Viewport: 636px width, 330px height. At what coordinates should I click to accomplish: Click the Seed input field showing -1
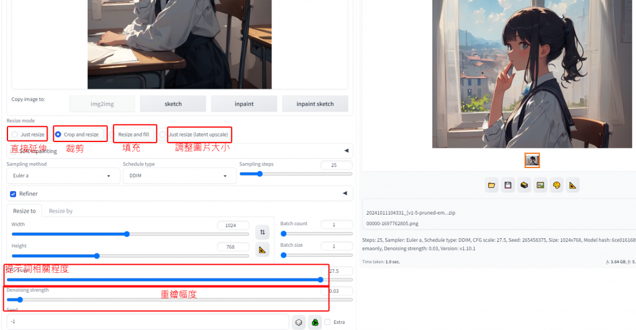point(148,321)
